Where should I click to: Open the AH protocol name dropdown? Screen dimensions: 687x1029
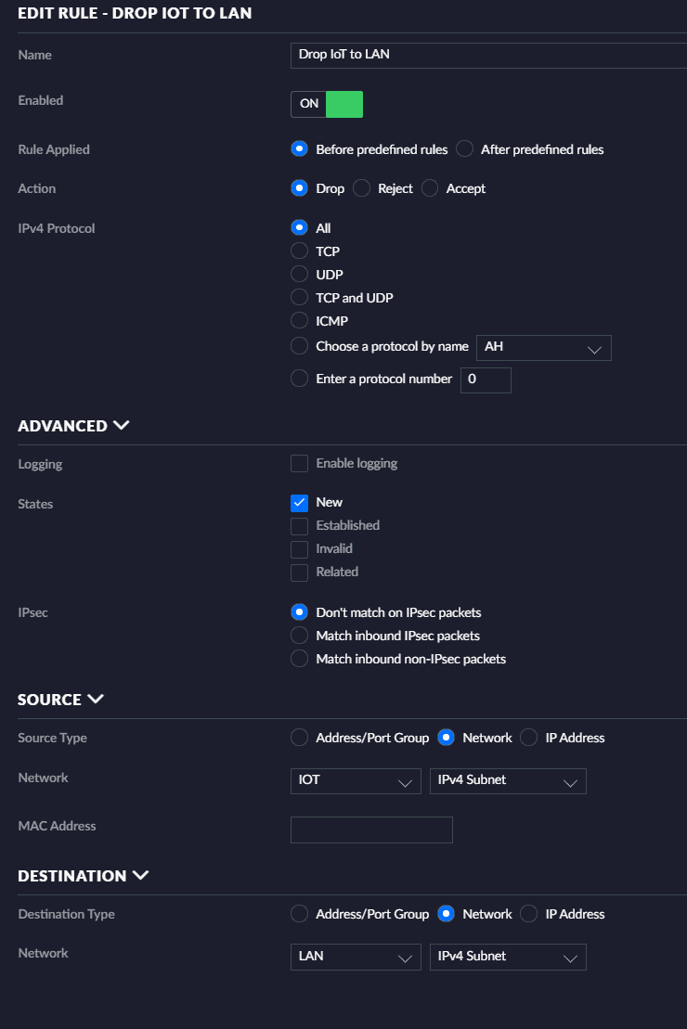click(x=543, y=347)
